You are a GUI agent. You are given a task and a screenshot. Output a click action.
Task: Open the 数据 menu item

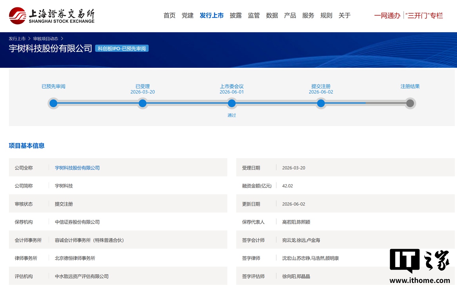tap(272, 16)
